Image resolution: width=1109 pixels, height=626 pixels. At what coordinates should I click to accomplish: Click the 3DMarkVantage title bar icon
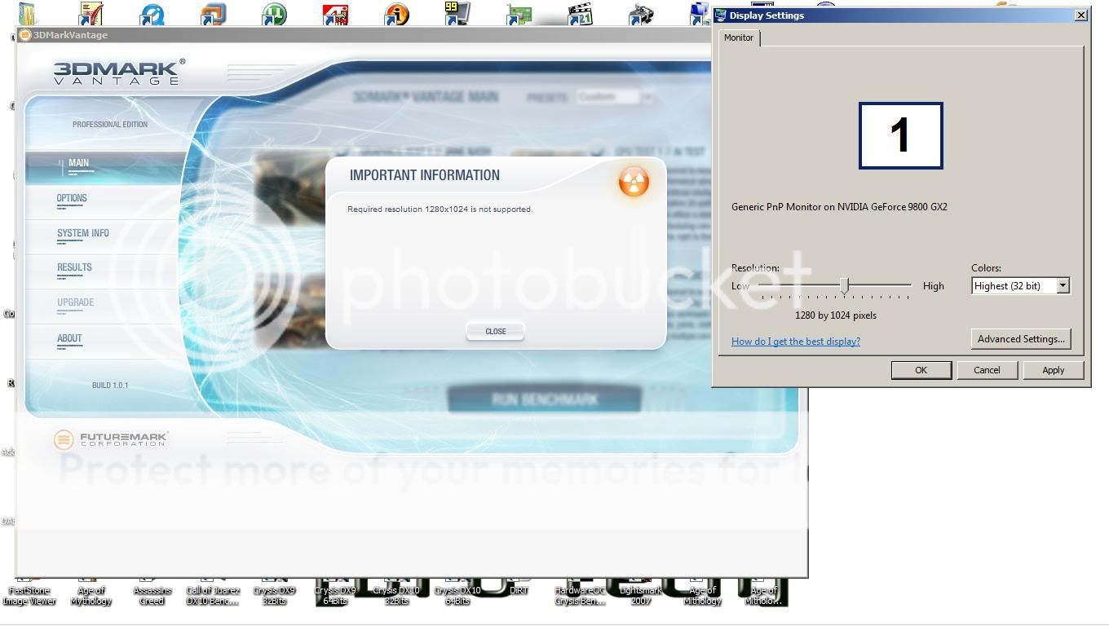pyautogui.click(x=25, y=35)
